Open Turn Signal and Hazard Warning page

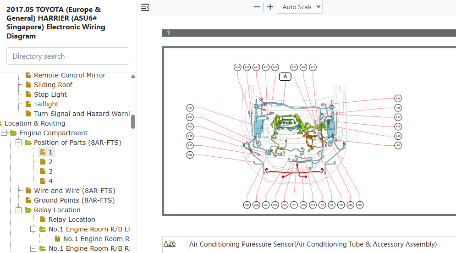tap(82, 113)
